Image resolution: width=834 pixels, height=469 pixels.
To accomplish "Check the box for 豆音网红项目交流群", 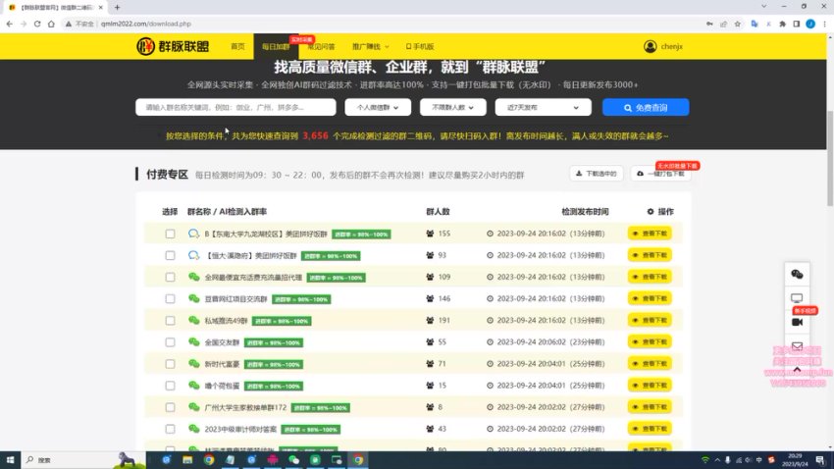I will (170, 298).
